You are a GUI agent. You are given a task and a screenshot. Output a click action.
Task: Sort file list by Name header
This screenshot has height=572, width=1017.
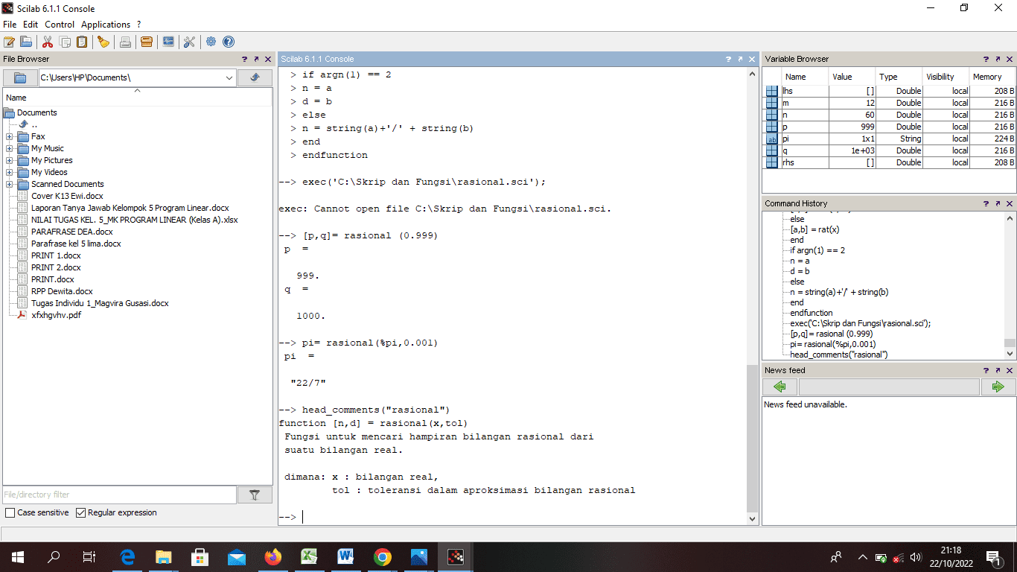tap(138, 97)
